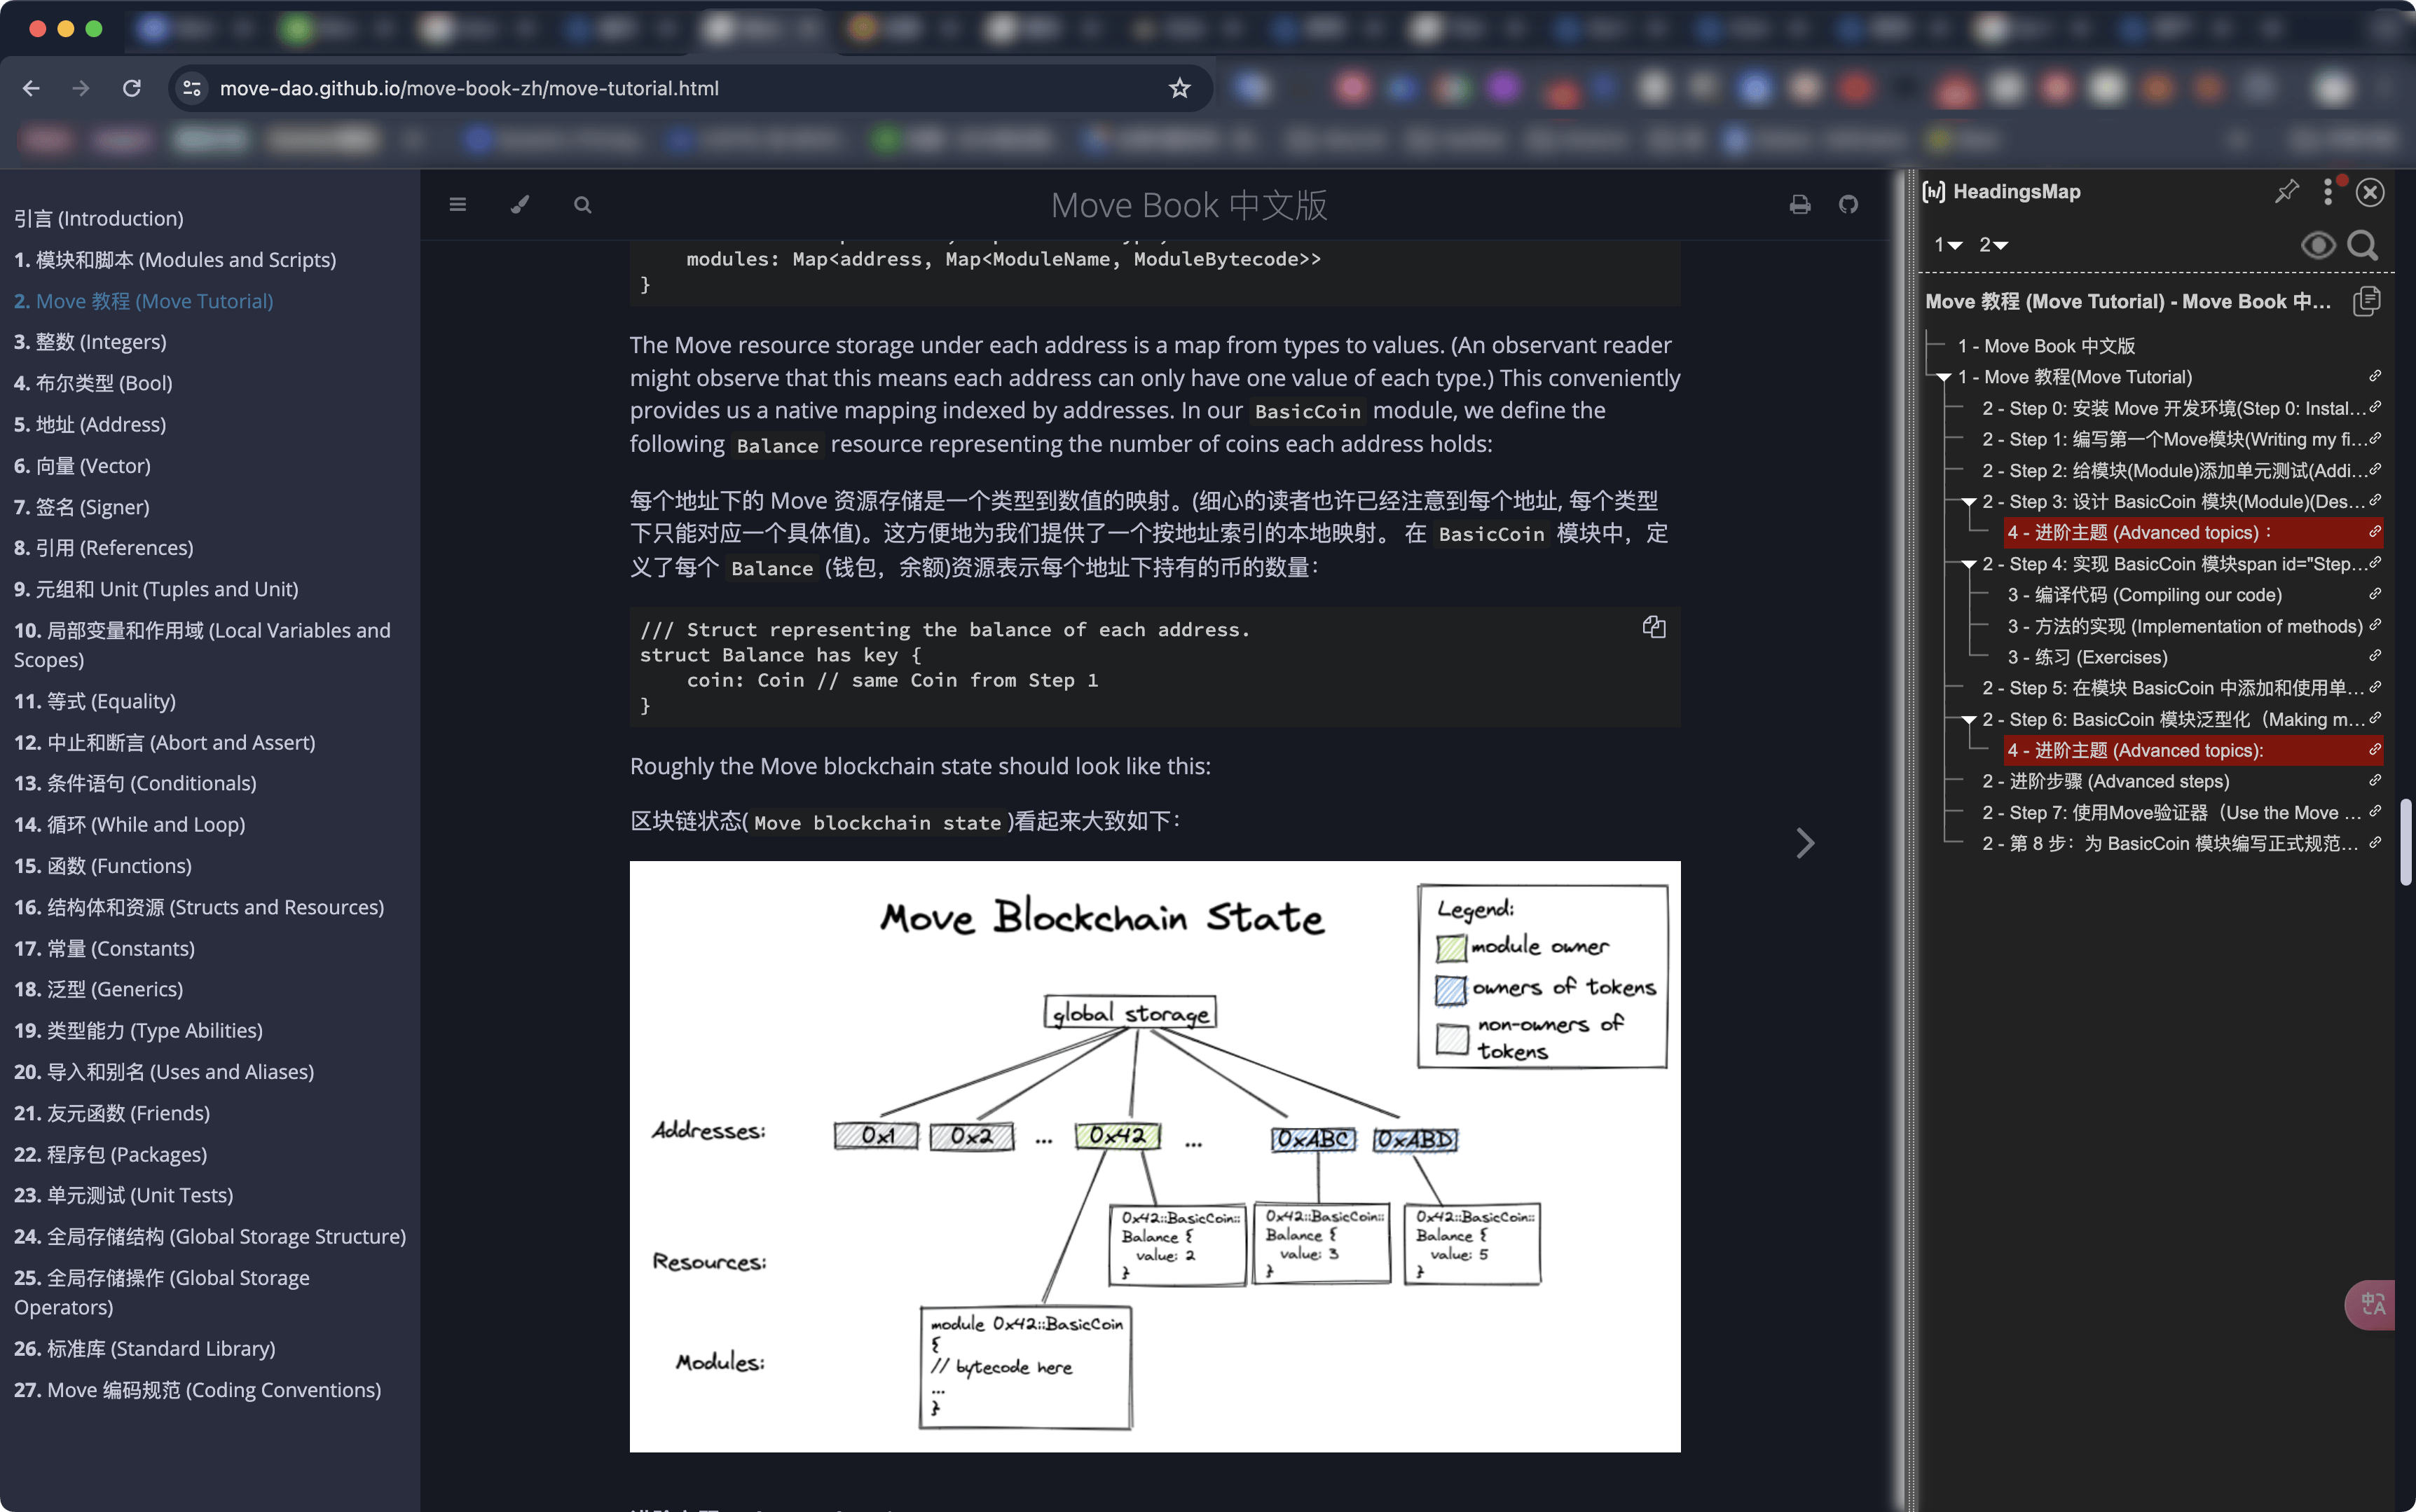Screen dimensions: 2416x1512
Task: Jump to 练习 (Exercises) heading item
Action: (2087, 657)
